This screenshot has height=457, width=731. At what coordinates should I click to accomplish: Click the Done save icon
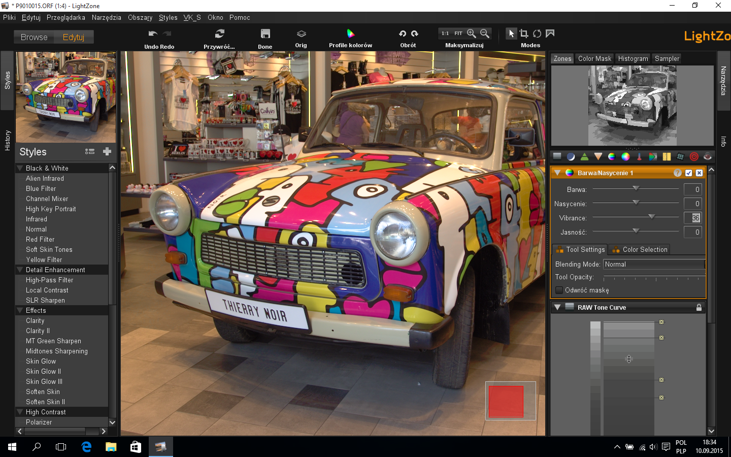pos(265,34)
